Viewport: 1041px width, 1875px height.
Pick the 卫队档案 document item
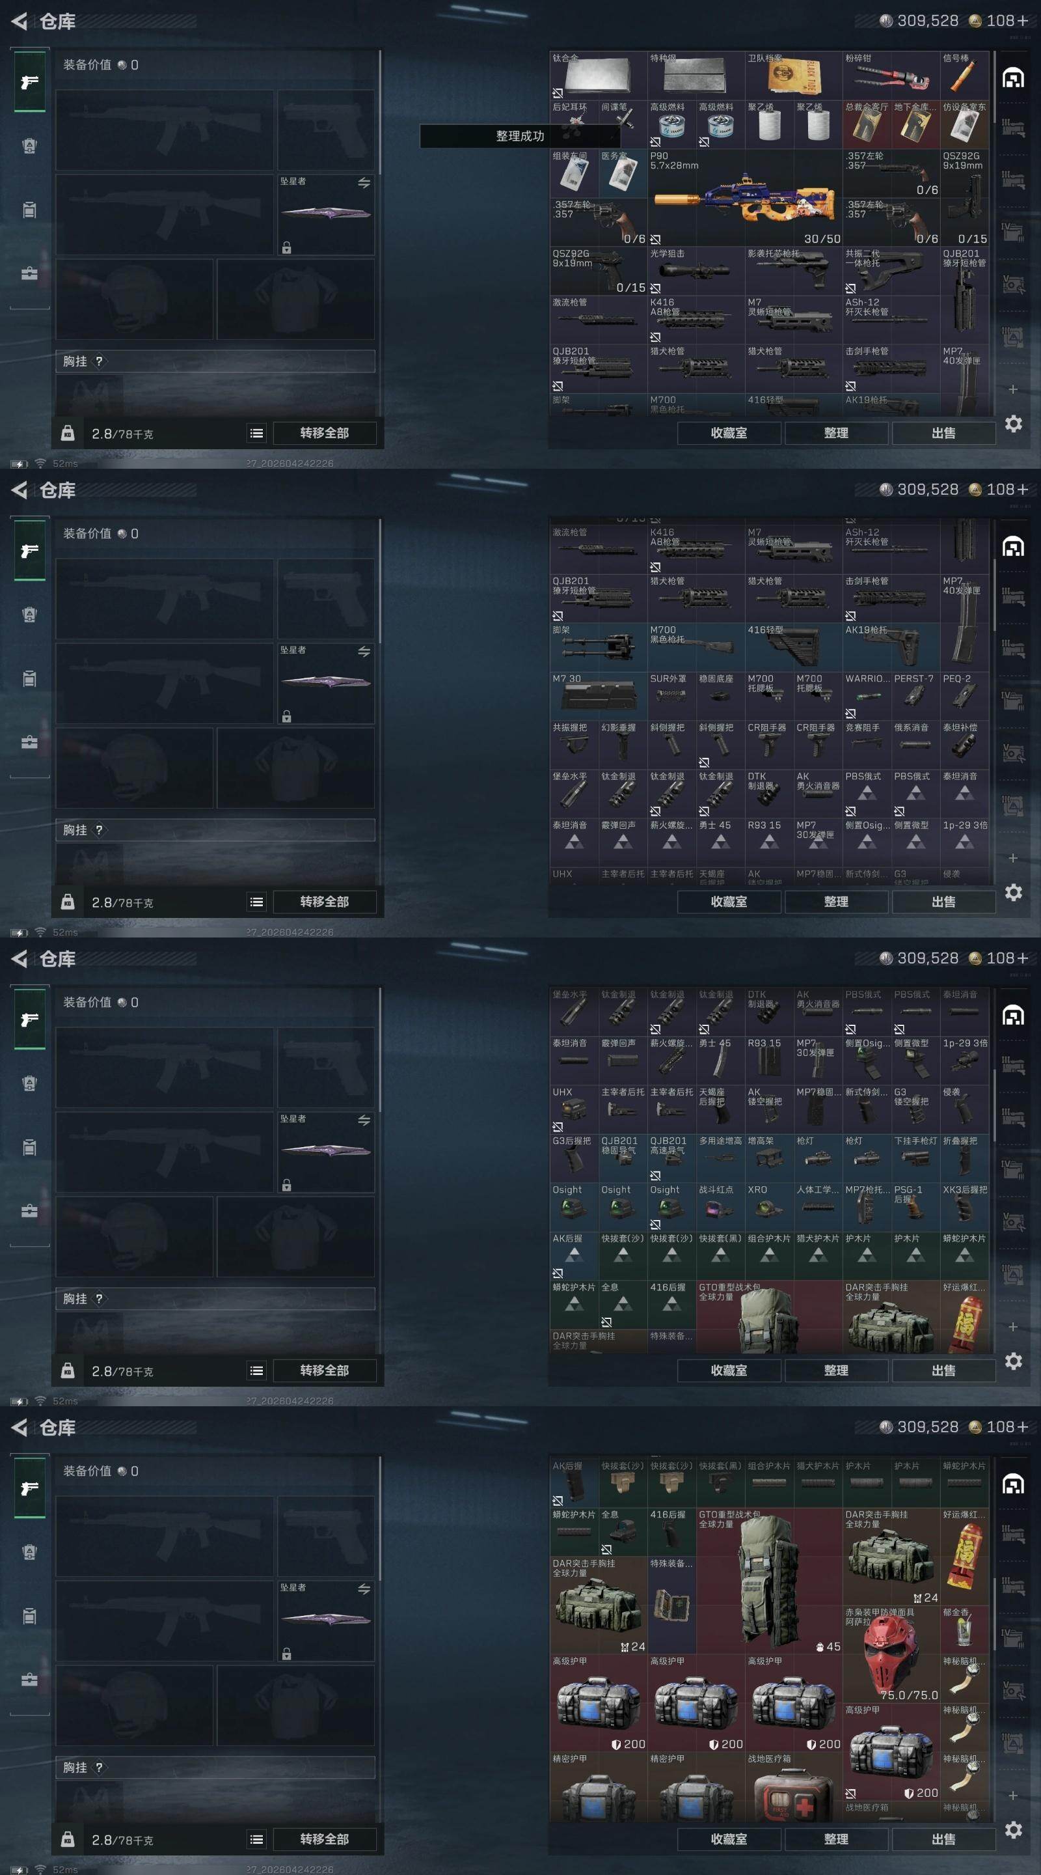coord(794,76)
